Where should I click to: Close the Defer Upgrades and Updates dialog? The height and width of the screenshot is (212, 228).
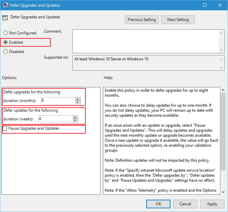click(x=220, y=5)
